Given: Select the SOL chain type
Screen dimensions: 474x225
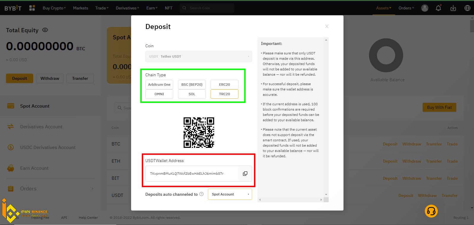Looking at the screenshot, I should coord(192,94).
